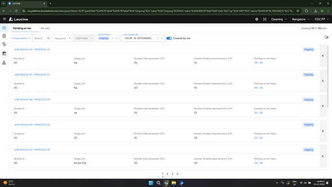Open the inbox icon in left sidebar
The image size is (332, 187).
4,28
